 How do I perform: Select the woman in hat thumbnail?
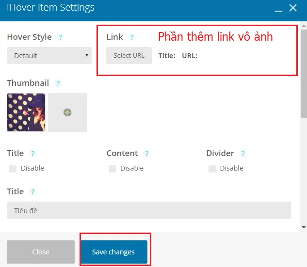coord(26,112)
